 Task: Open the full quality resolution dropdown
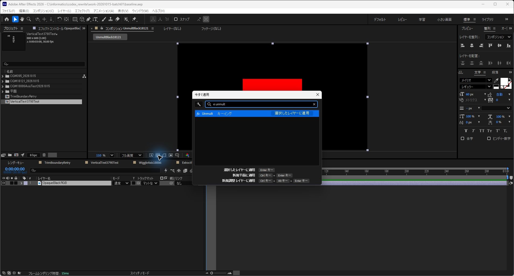coord(131,155)
